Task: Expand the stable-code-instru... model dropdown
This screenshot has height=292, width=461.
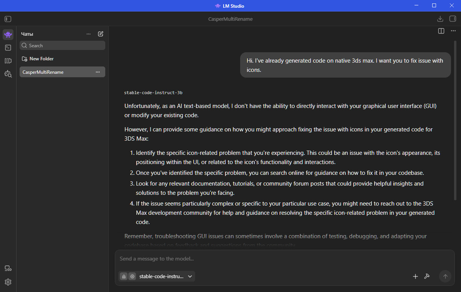Action: coord(166,276)
